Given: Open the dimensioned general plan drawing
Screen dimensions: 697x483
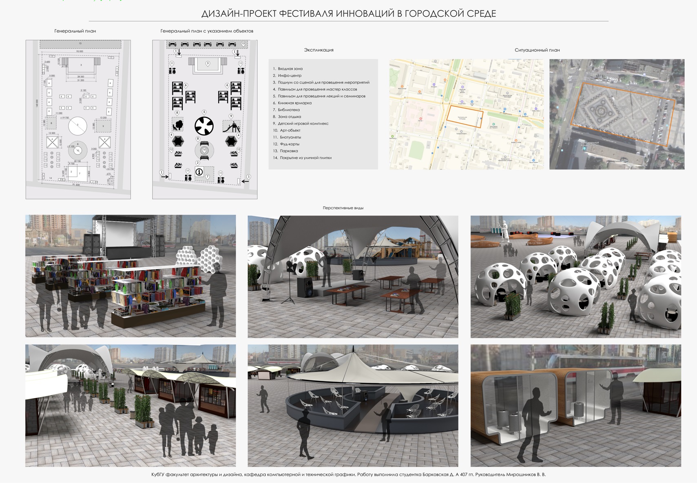Looking at the screenshot, I should point(78,119).
